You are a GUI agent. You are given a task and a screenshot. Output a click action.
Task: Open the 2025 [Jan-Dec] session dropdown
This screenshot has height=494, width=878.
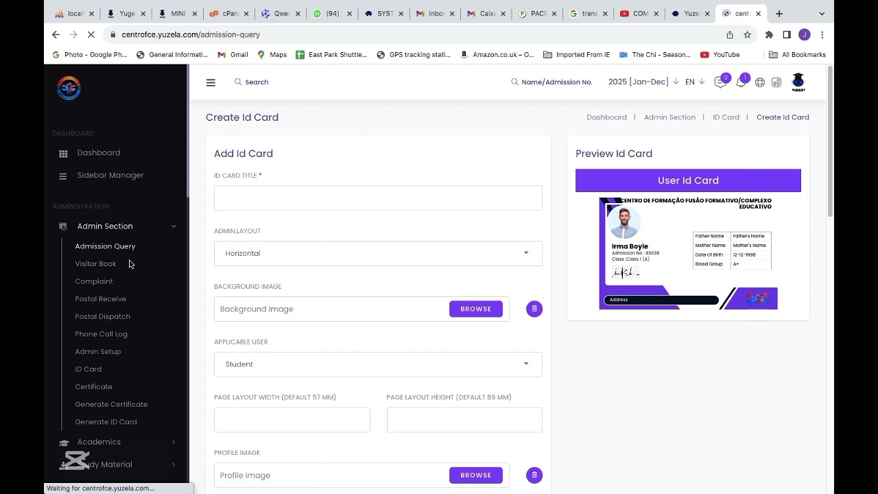coord(643,82)
